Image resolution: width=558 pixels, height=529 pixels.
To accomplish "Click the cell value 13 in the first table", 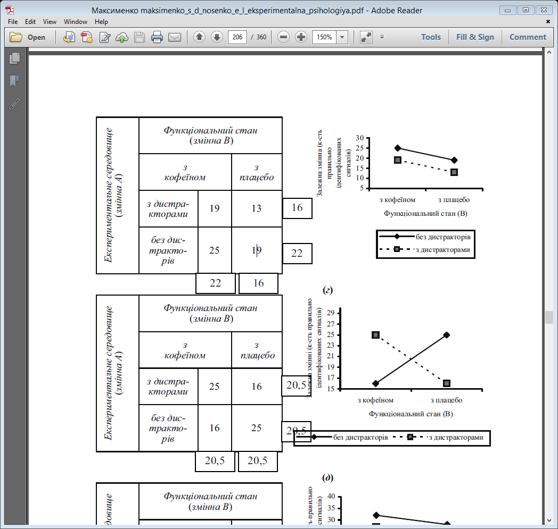I will click(x=257, y=208).
